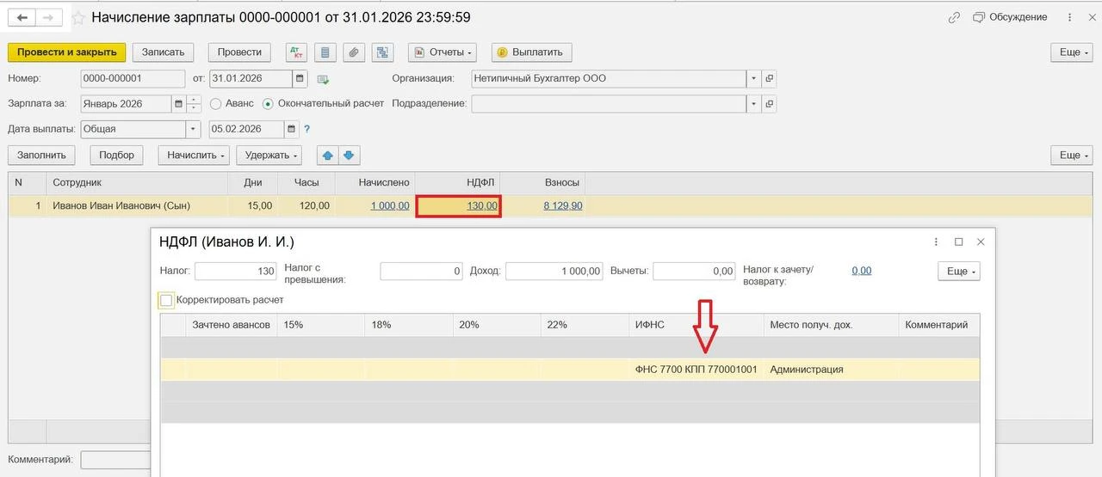This screenshot has height=477, width=1102.
Task: Select the Окончательный расчет radio option
Action: (268, 104)
